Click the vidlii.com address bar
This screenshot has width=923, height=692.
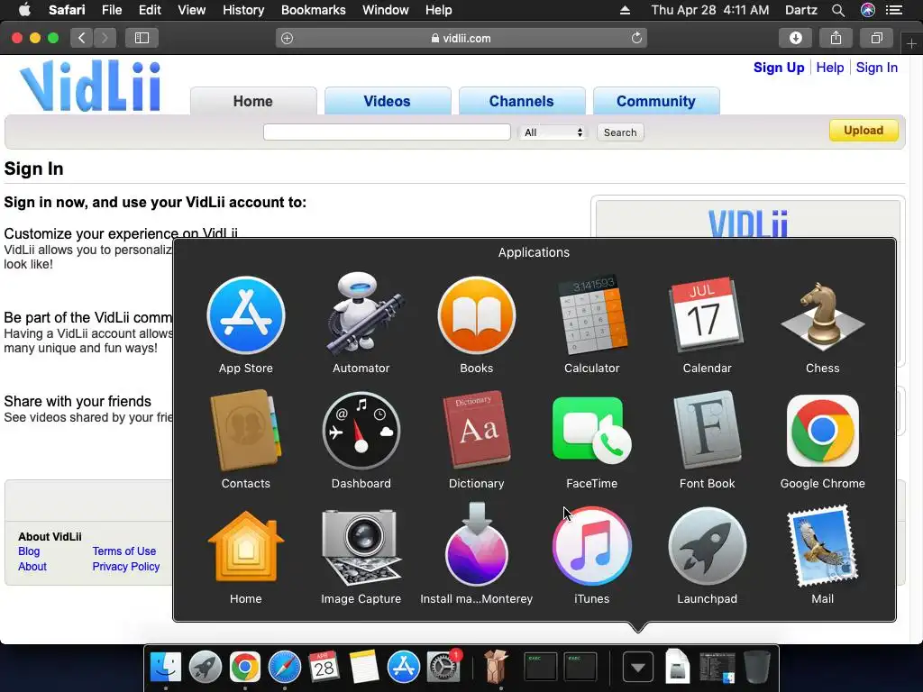[461, 38]
